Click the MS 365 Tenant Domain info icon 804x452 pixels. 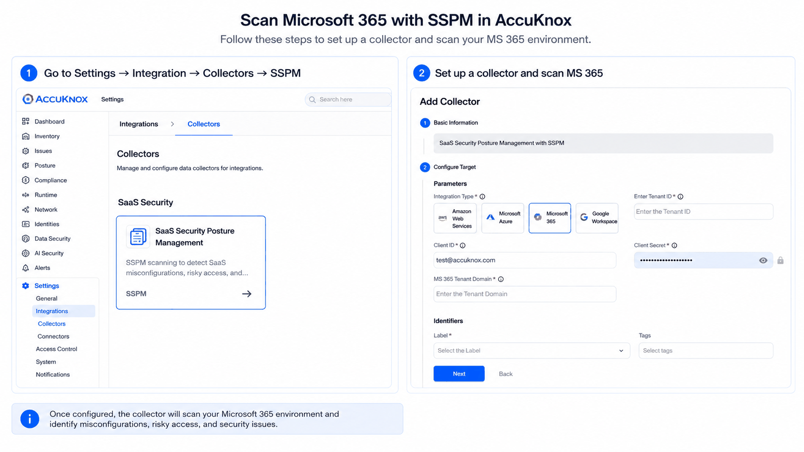(x=501, y=279)
